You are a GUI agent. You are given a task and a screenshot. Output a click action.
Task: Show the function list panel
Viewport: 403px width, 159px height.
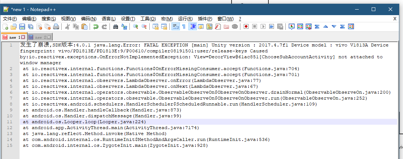[218, 27]
